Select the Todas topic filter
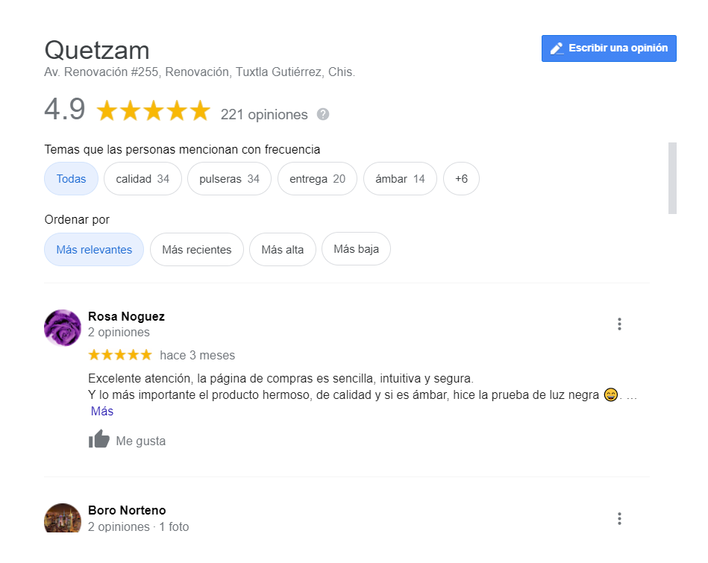 (71, 179)
